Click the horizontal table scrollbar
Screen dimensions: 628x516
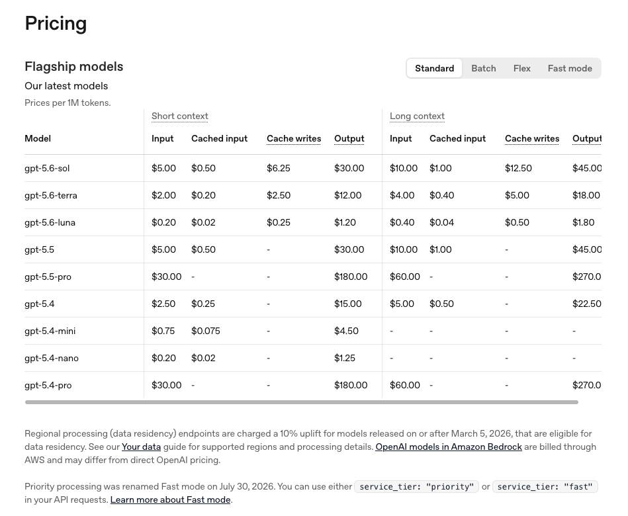point(302,402)
